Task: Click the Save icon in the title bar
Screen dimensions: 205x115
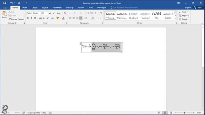Action: click(4, 3)
